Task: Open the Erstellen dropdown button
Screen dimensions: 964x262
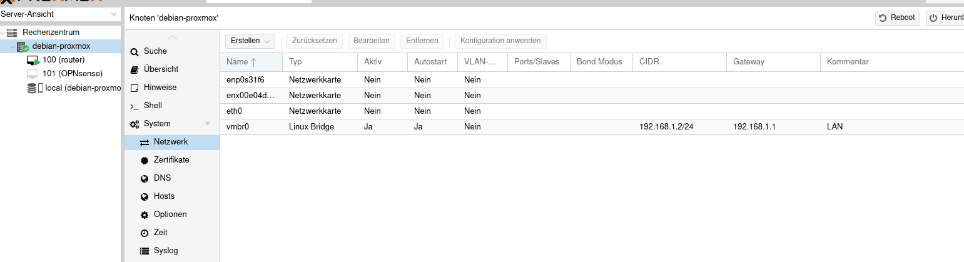Action: 250,41
